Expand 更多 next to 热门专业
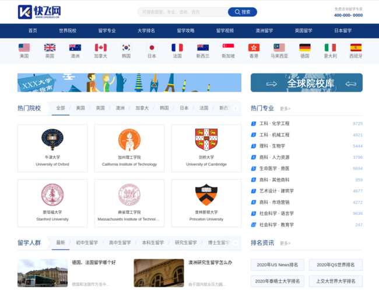 tap(285, 109)
